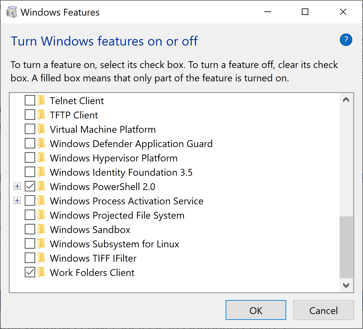
Task: Tick the Windows Sandbox checkbox
Action: coord(30,230)
